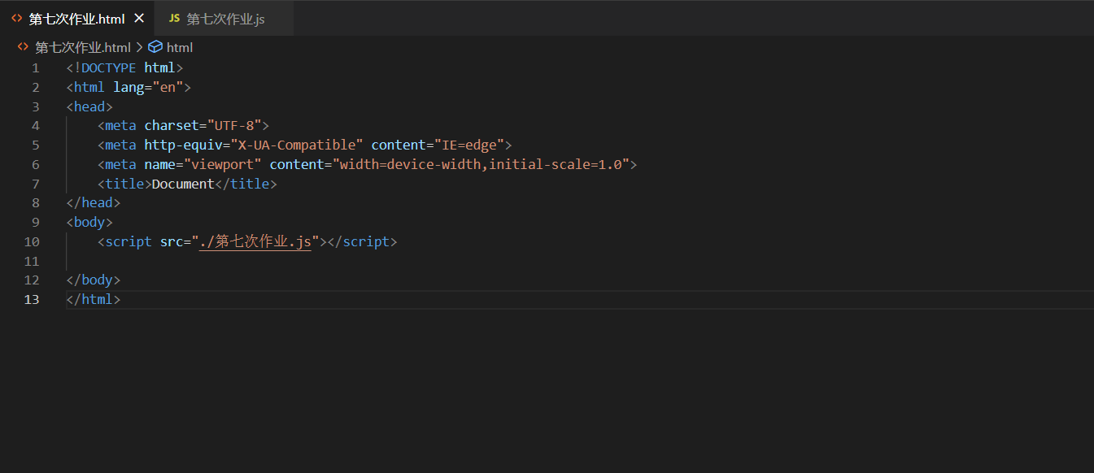Switch to the 第七次作业.js tab

click(x=225, y=19)
